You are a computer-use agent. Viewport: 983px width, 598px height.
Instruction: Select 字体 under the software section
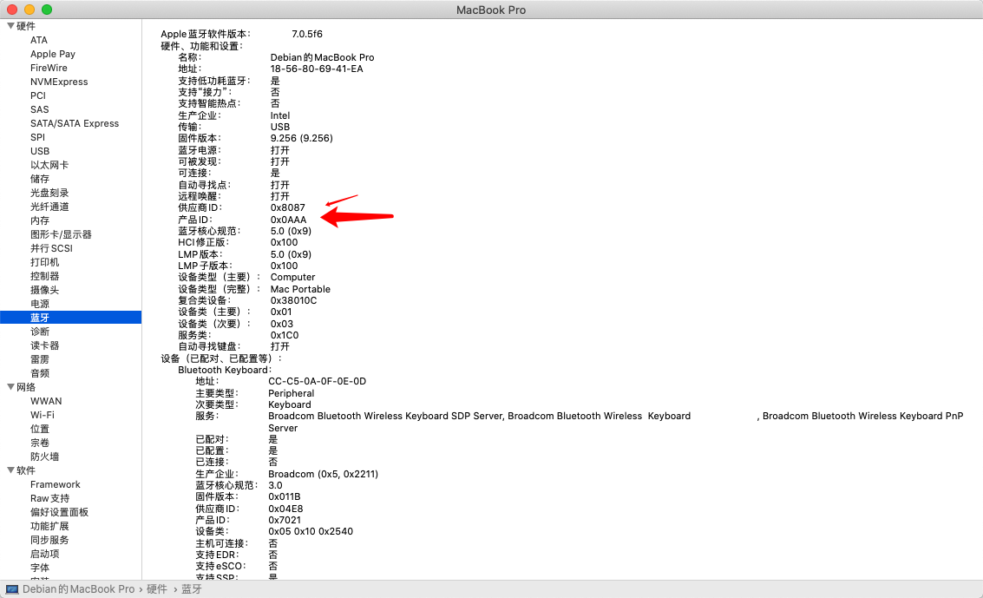39,568
